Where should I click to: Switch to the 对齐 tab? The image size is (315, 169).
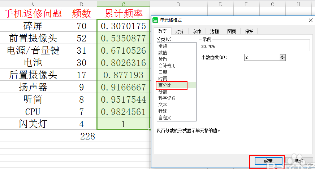click(180, 31)
